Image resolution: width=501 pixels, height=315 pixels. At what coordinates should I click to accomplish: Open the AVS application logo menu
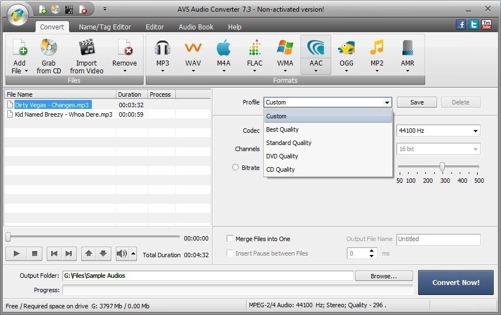pos(18,14)
